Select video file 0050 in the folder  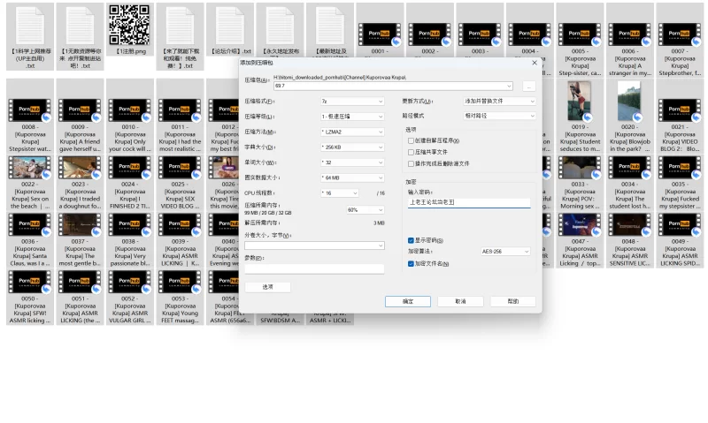pyautogui.click(x=30, y=298)
